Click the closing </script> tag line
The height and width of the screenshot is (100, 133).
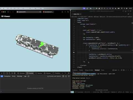[x=83, y=65]
